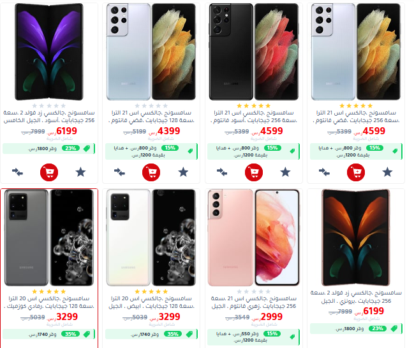Favorite the black Galaxy S21 Ultra 256GB
This screenshot has height=348, width=414.
pos(285,172)
